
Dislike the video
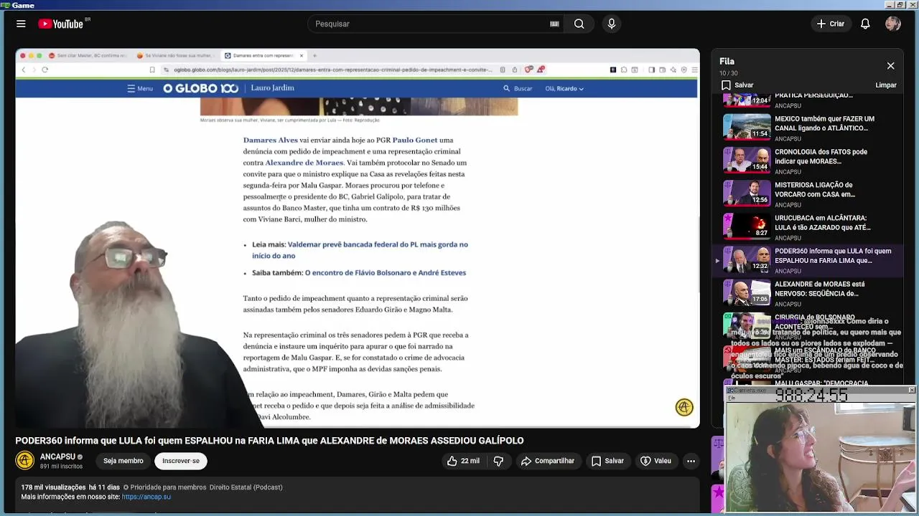coord(498,461)
